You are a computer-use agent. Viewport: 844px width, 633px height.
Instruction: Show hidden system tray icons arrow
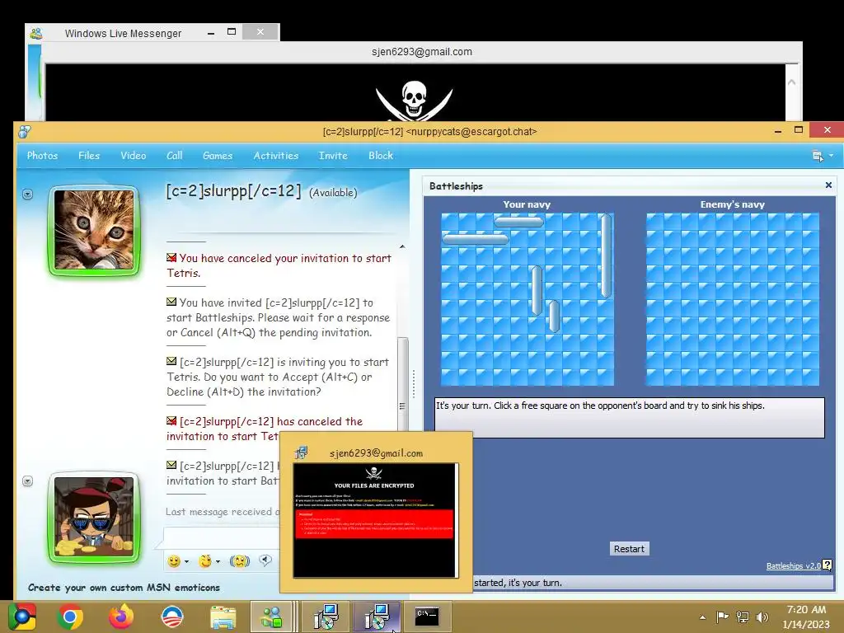[702, 617]
